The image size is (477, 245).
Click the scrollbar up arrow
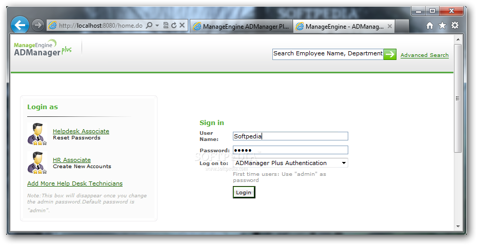coord(458,39)
